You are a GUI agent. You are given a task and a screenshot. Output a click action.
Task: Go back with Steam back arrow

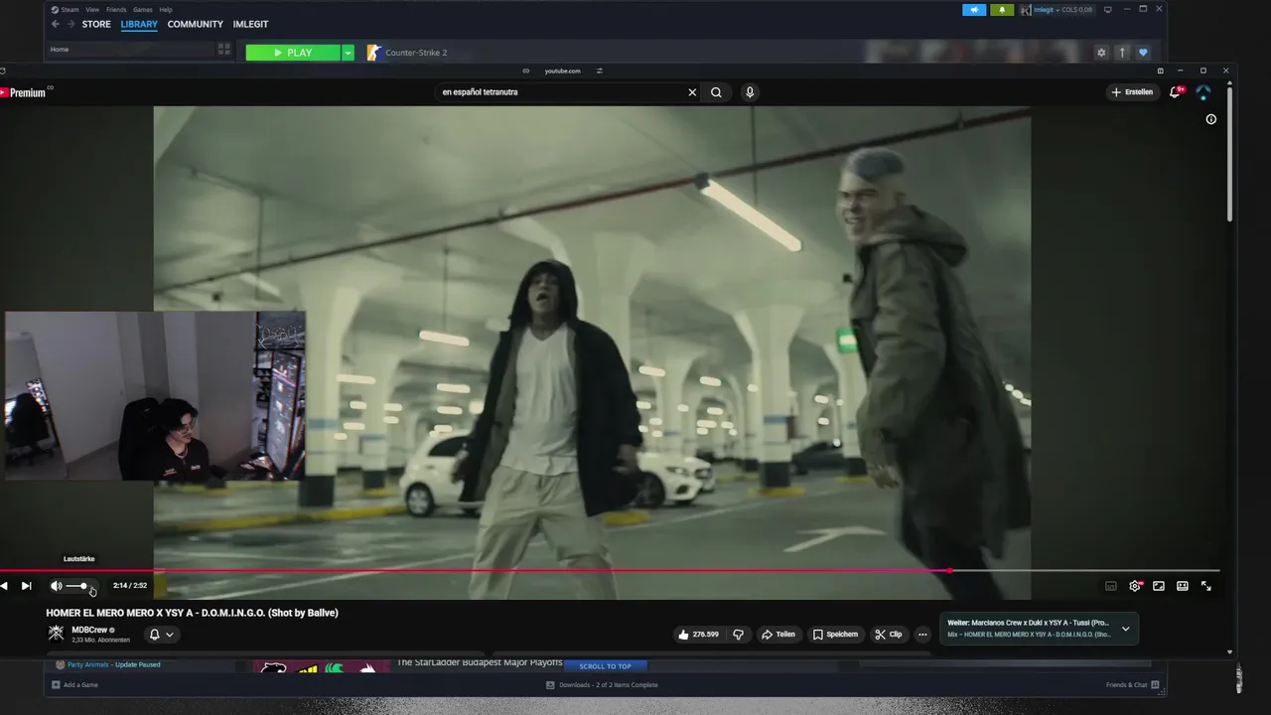(x=56, y=25)
